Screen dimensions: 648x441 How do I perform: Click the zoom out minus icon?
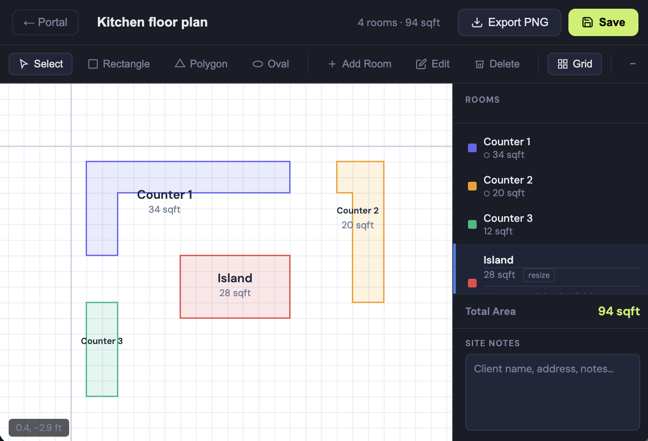[x=633, y=64]
